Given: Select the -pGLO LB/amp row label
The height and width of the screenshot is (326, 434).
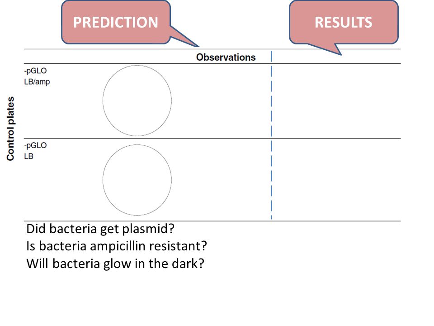Looking at the screenshot, I should 37,76.
